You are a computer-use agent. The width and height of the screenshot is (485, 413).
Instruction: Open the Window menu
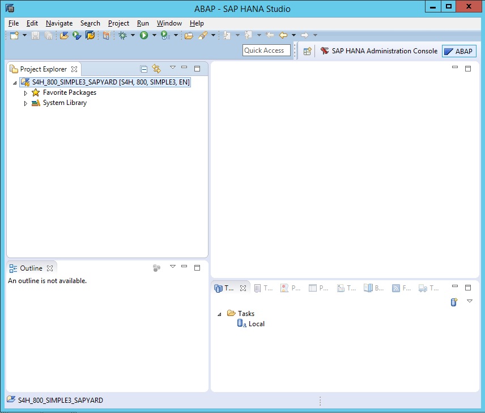[169, 23]
